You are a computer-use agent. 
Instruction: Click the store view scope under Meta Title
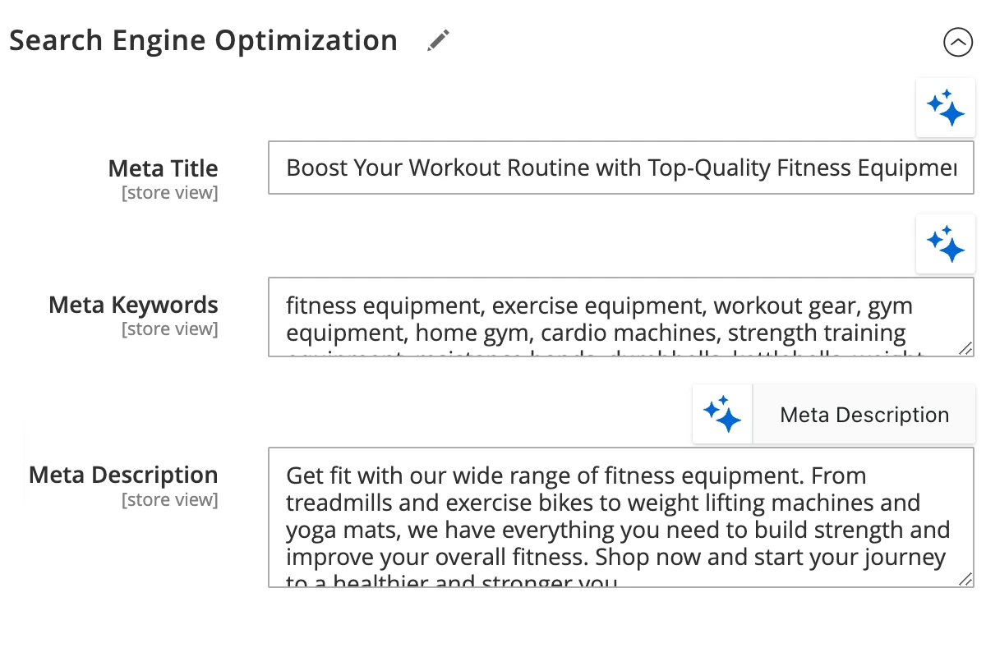[x=169, y=194]
